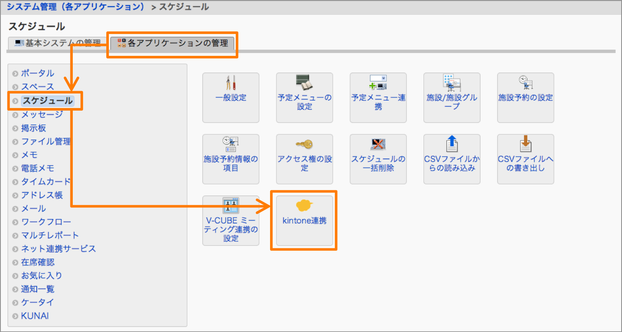Select the 予定メニュー連携 icon
This screenshot has width=622, height=332.
point(378,98)
